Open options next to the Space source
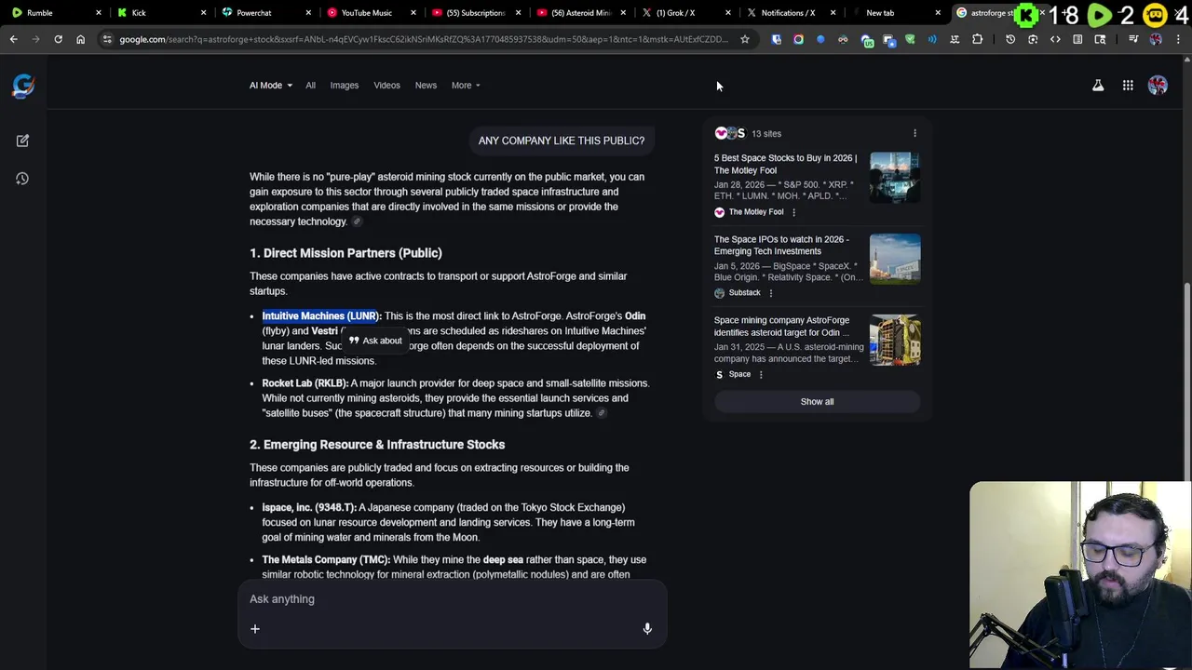Viewport: 1192px width, 670px height. (761, 374)
